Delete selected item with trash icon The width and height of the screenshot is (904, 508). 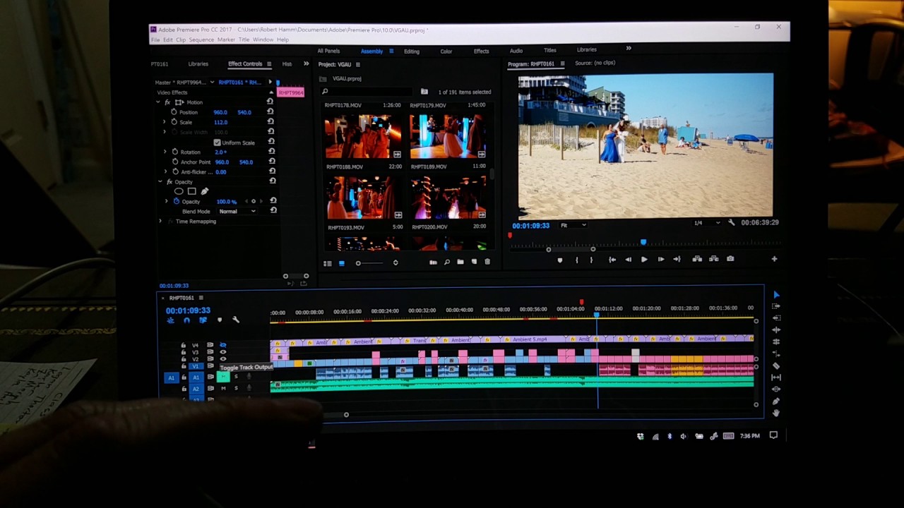(487, 262)
